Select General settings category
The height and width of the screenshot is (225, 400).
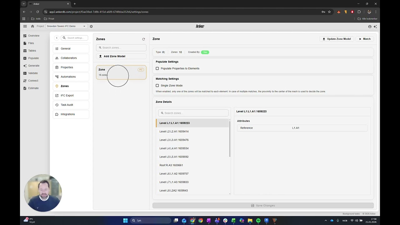(71, 48)
